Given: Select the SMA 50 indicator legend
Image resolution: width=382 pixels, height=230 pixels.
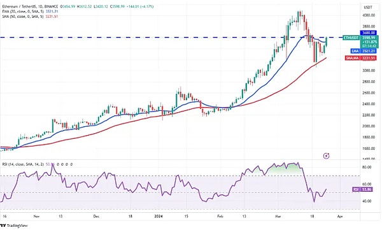Looking at the screenshot, I should point(30,17).
